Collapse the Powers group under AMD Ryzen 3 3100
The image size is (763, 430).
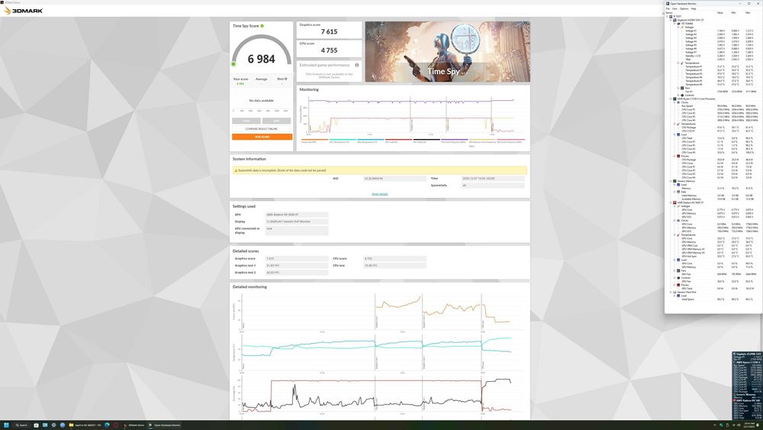coord(675,157)
